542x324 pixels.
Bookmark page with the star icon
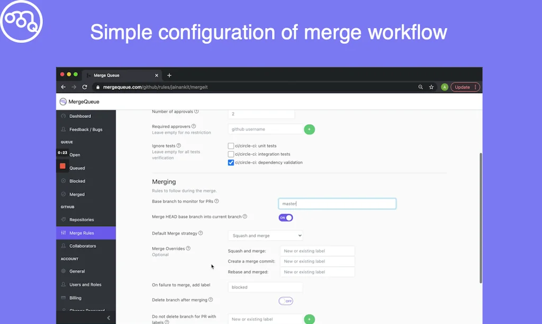[431, 87]
